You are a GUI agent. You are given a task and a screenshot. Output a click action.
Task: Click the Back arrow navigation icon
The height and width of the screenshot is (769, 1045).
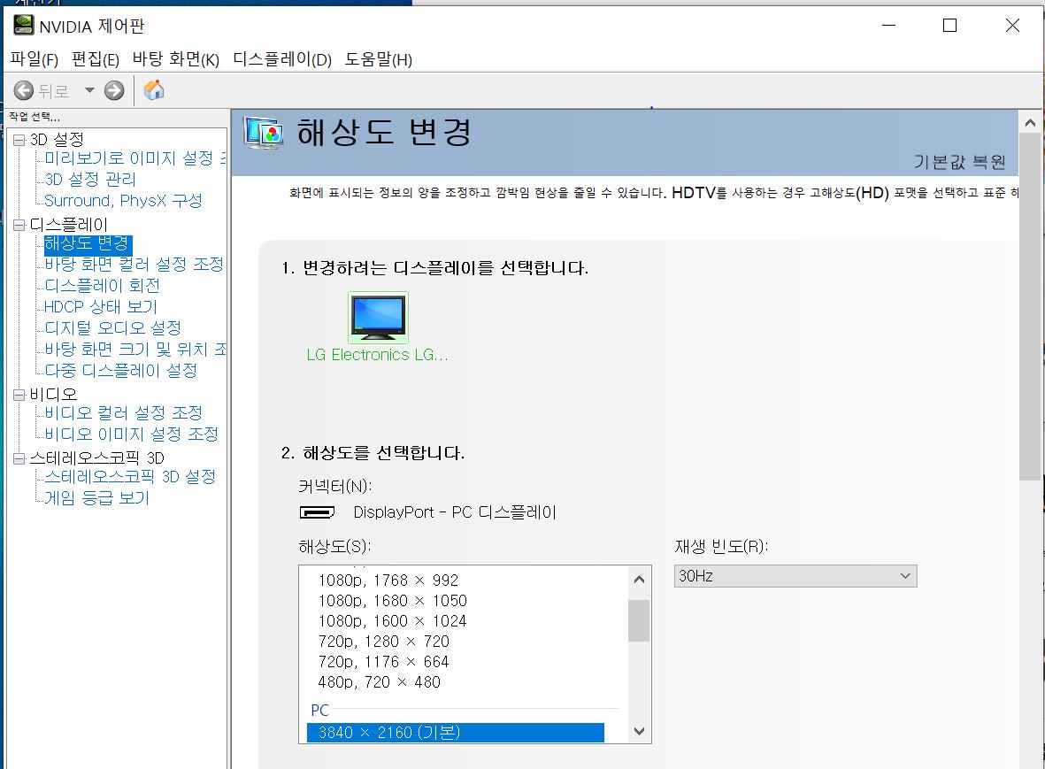pos(24,90)
